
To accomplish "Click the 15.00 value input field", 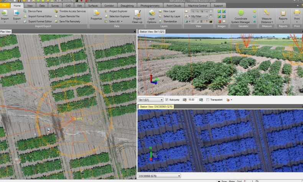I will [x=193, y=100].
